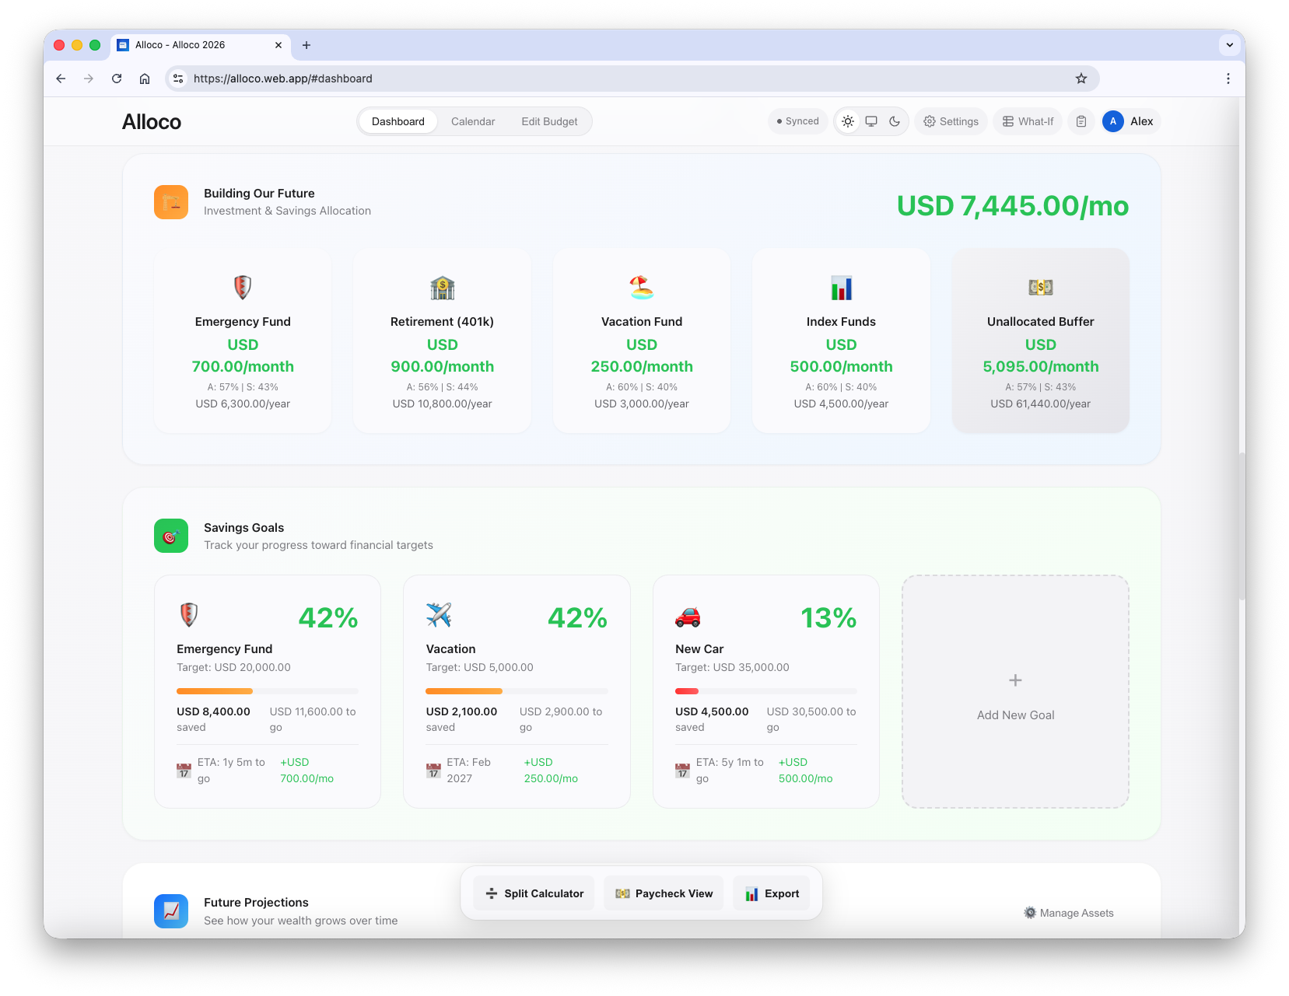This screenshot has width=1289, height=996.
Task: Select the Unallocated Buffer card
Action: point(1040,341)
